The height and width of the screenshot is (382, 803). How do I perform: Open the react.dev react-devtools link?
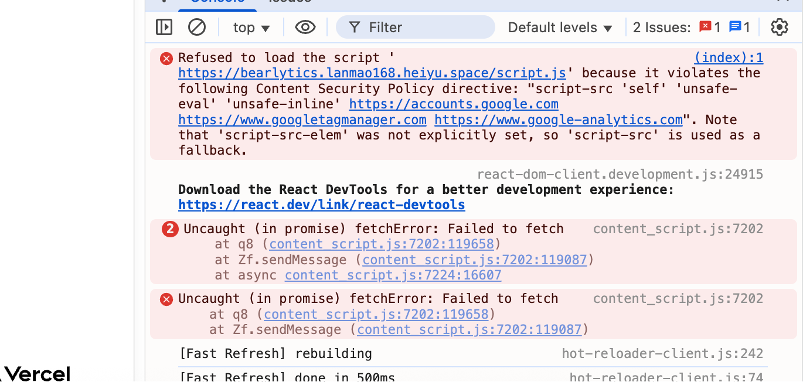click(x=322, y=205)
